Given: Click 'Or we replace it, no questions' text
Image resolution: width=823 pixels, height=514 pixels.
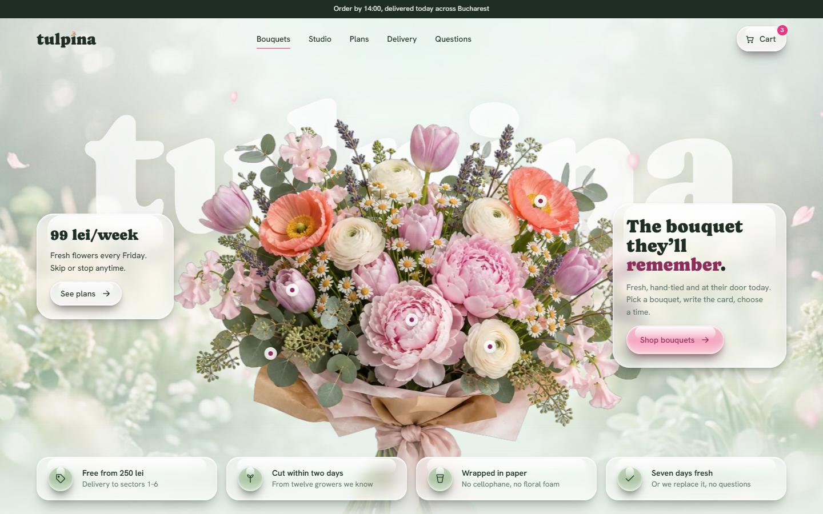Looking at the screenshot, I should point(701,484).
